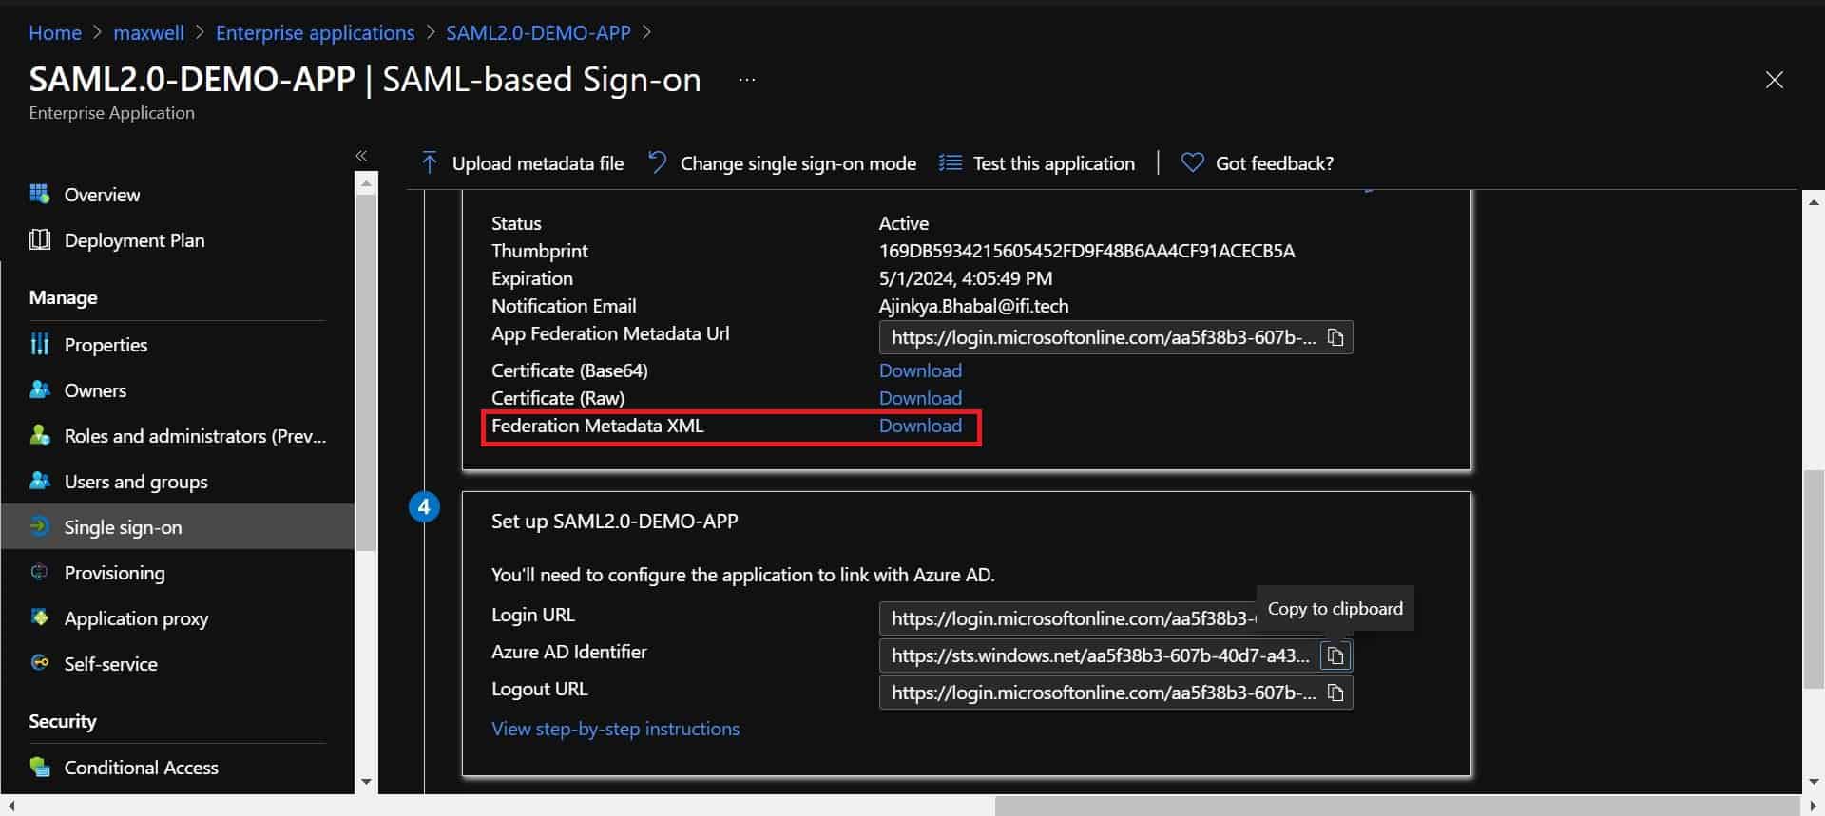Click the horizontal scrollbar thumb

1395,807
